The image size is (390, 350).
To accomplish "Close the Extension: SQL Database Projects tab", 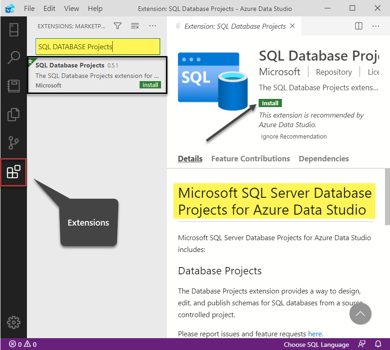I will pyautogui.click(x=292, y=26).
